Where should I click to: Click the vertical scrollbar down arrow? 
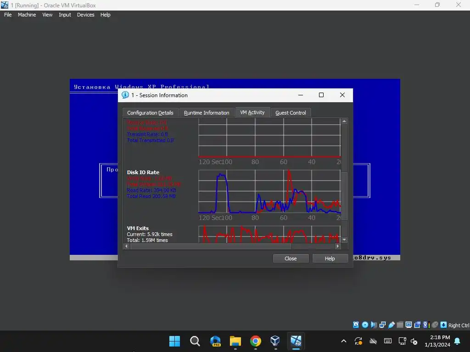344,240
